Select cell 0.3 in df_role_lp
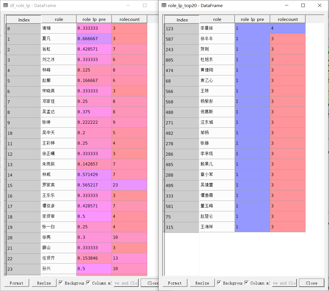 coord(94,237)
